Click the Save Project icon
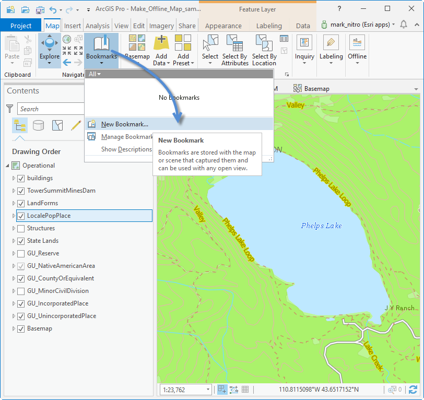 40,10
